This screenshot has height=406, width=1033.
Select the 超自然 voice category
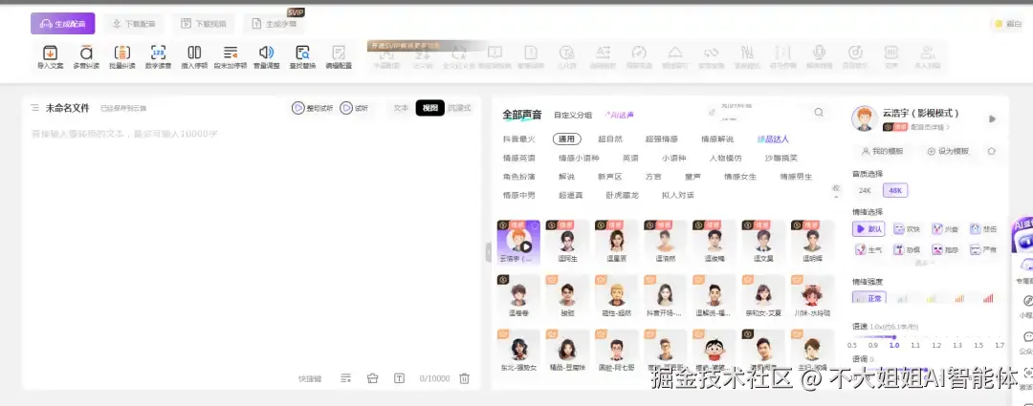[610, 139]
